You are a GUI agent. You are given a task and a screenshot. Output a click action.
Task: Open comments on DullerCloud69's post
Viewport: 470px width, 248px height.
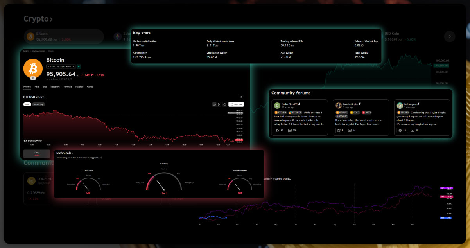pos(292,130)
